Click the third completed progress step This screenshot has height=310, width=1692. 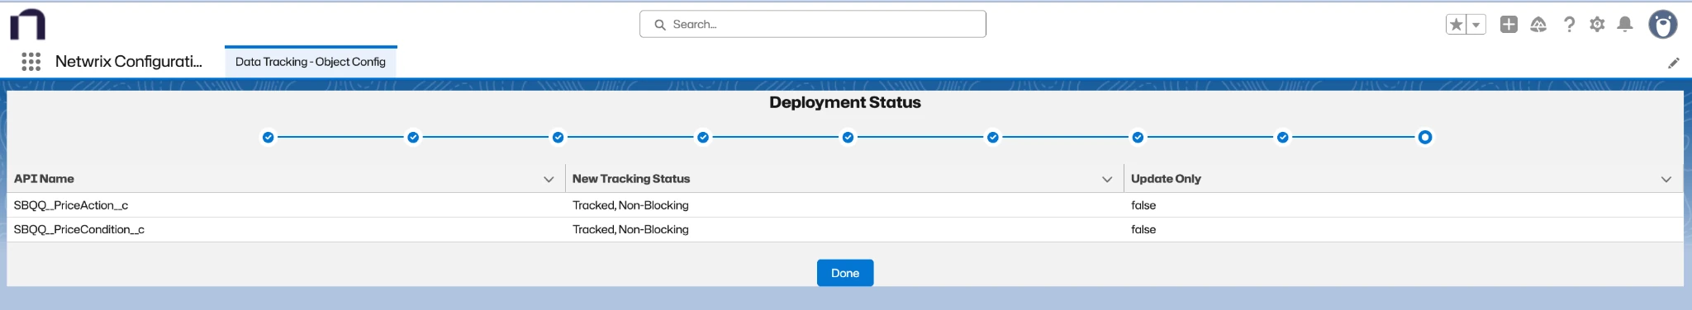[558, 137]
